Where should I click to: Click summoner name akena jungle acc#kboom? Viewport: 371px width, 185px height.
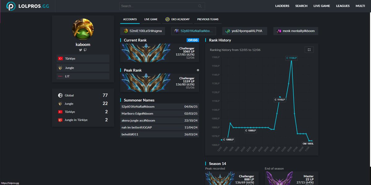click(x=160, y=120)
